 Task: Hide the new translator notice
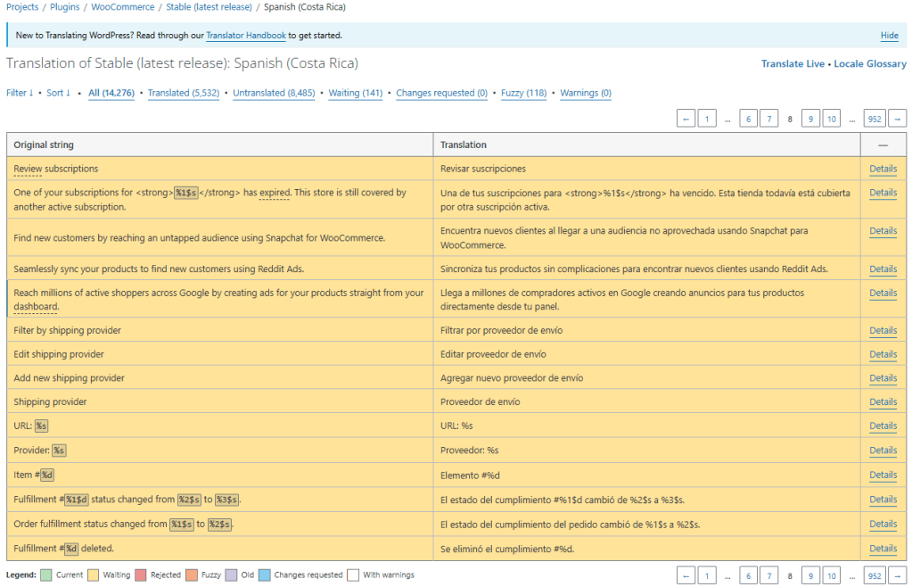pyautogui.click(x=889, y=36)
